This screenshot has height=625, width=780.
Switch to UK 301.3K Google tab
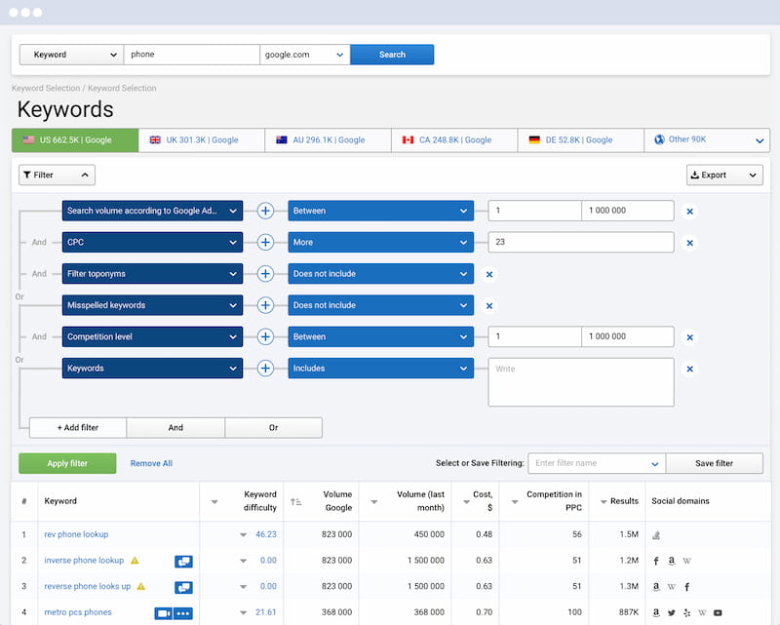coord(201,140)
